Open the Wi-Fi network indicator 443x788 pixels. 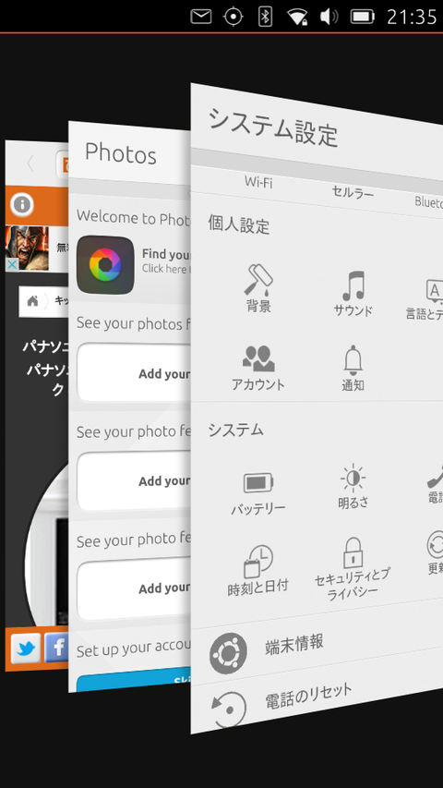pyautogui.click(x=297, y=17)
